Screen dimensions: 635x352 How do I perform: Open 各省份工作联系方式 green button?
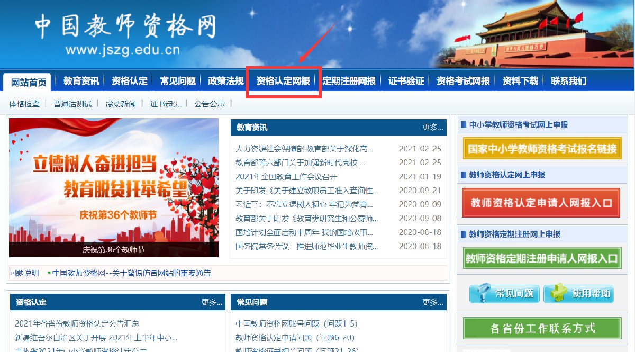[x=541, y=328]
